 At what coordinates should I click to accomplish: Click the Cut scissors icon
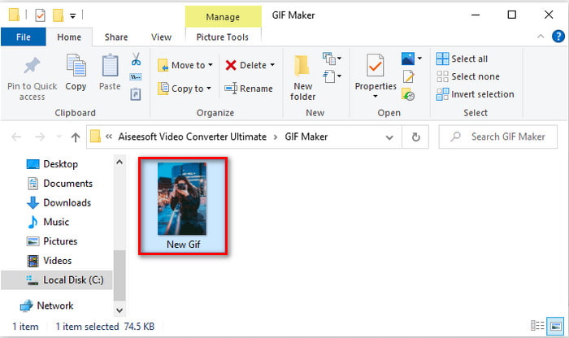(136, 59)
